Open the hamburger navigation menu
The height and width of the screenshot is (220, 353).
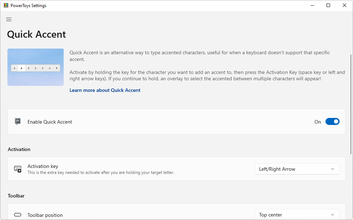coord(9,19)
